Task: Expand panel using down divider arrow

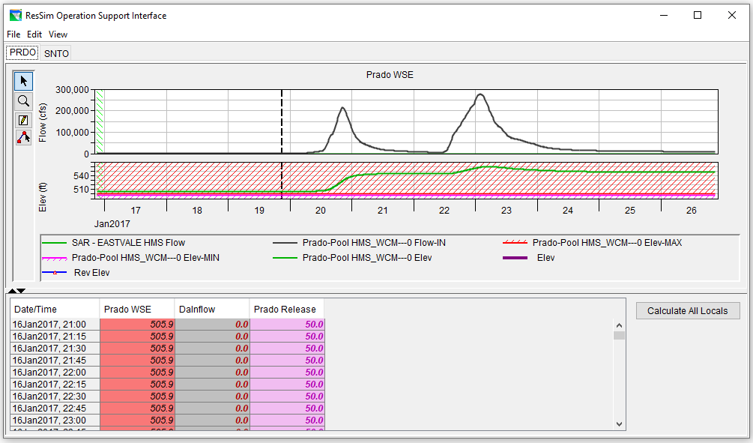Action: (21, 291)
